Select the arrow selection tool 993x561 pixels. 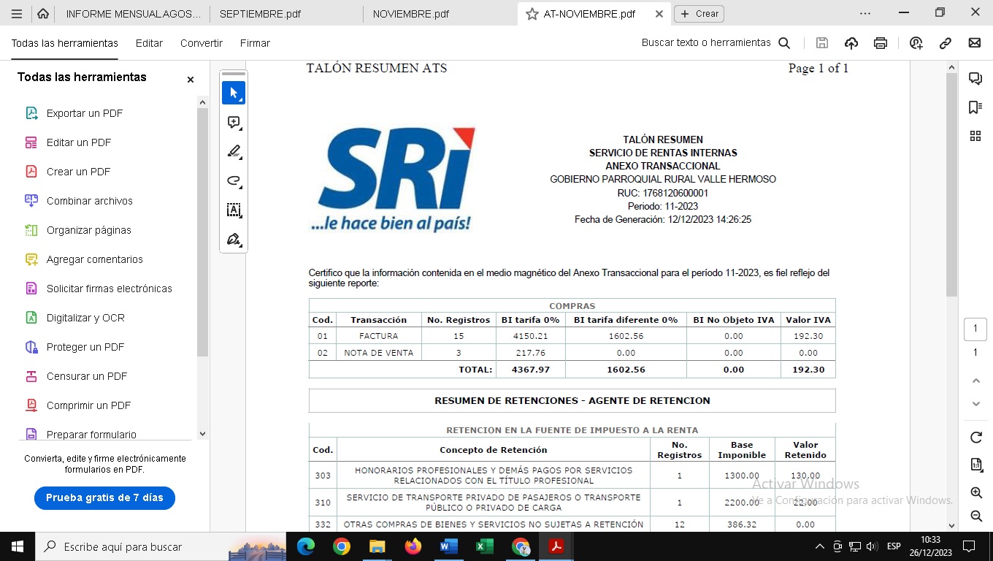pos(234,93)
